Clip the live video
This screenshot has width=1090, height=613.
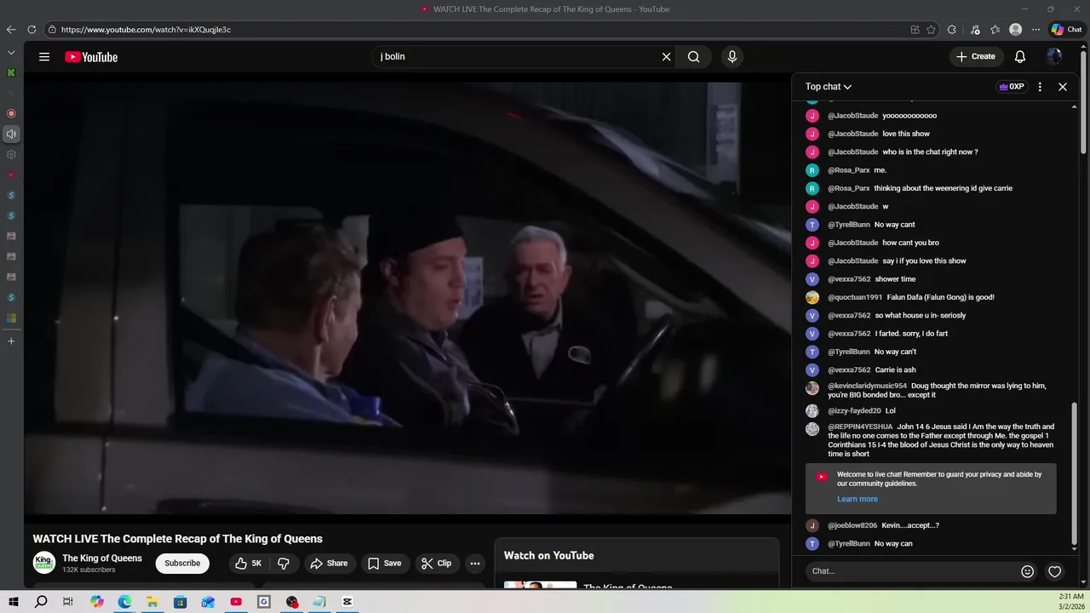click(436, 564)
